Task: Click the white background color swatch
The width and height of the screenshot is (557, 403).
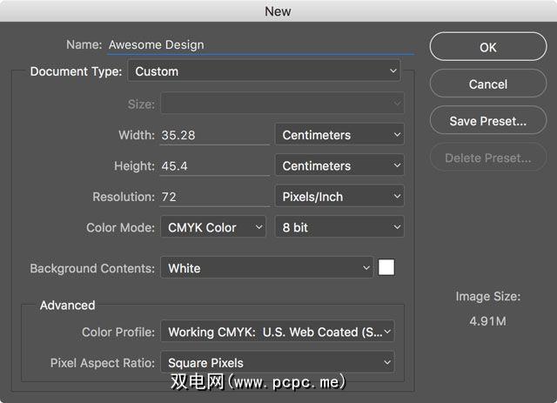Action: tap(386, 268)
